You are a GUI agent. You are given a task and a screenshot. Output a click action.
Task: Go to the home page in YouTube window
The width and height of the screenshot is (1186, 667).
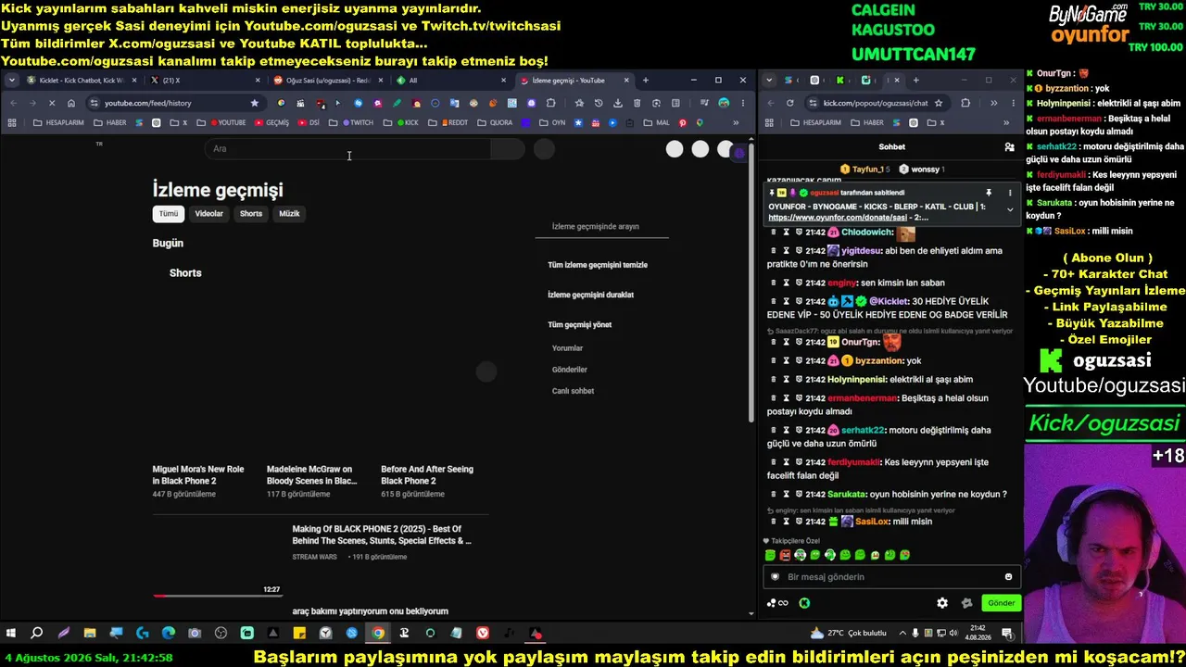click(71, 103)
